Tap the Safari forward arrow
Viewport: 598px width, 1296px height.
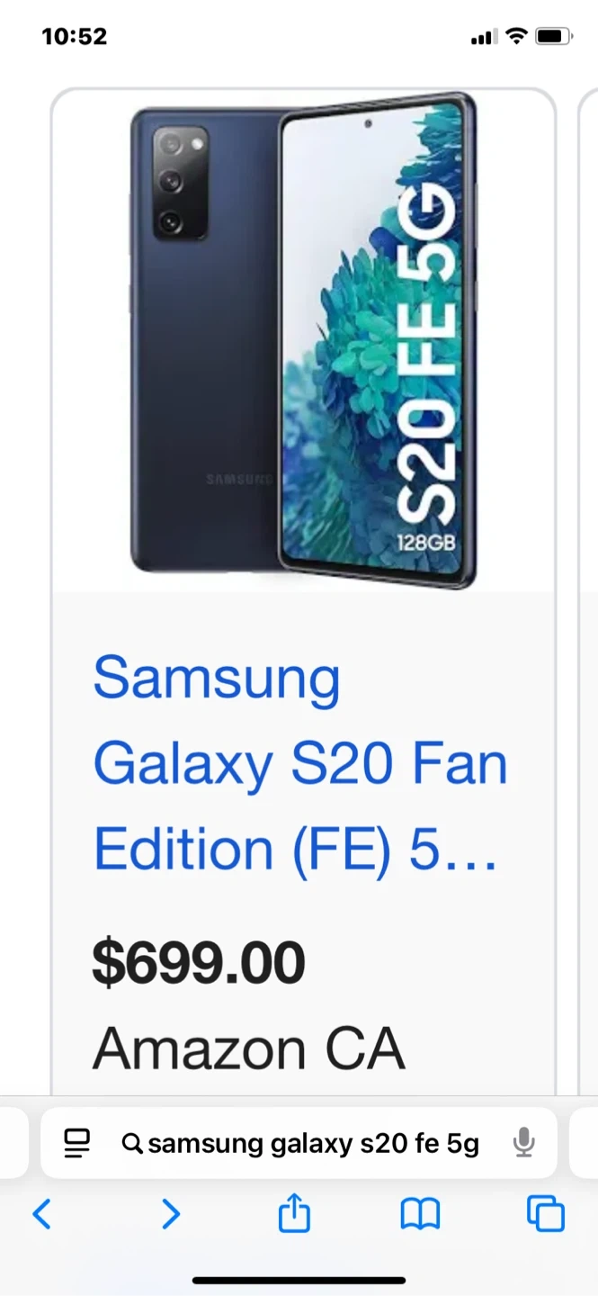click(x=170, y=1215)
